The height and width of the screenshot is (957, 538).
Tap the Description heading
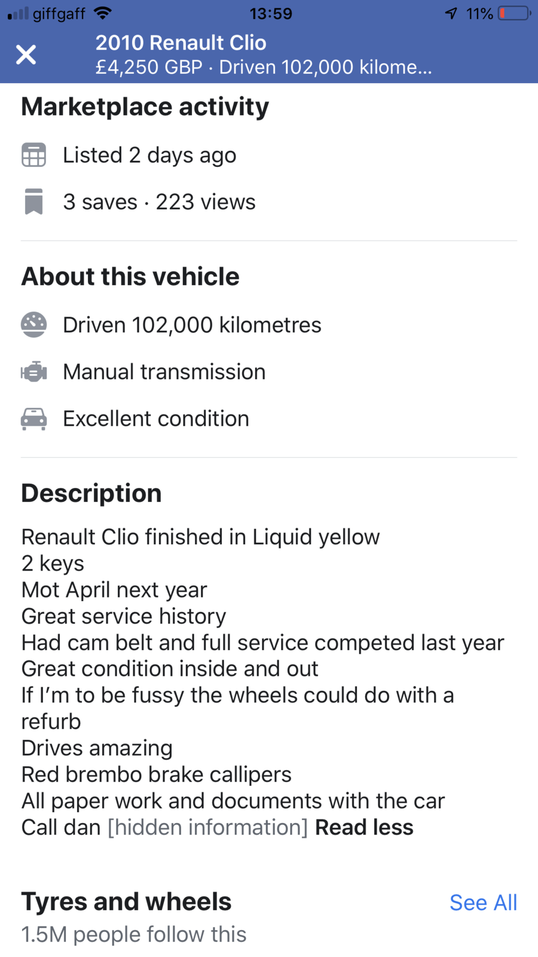coord(91,493)
